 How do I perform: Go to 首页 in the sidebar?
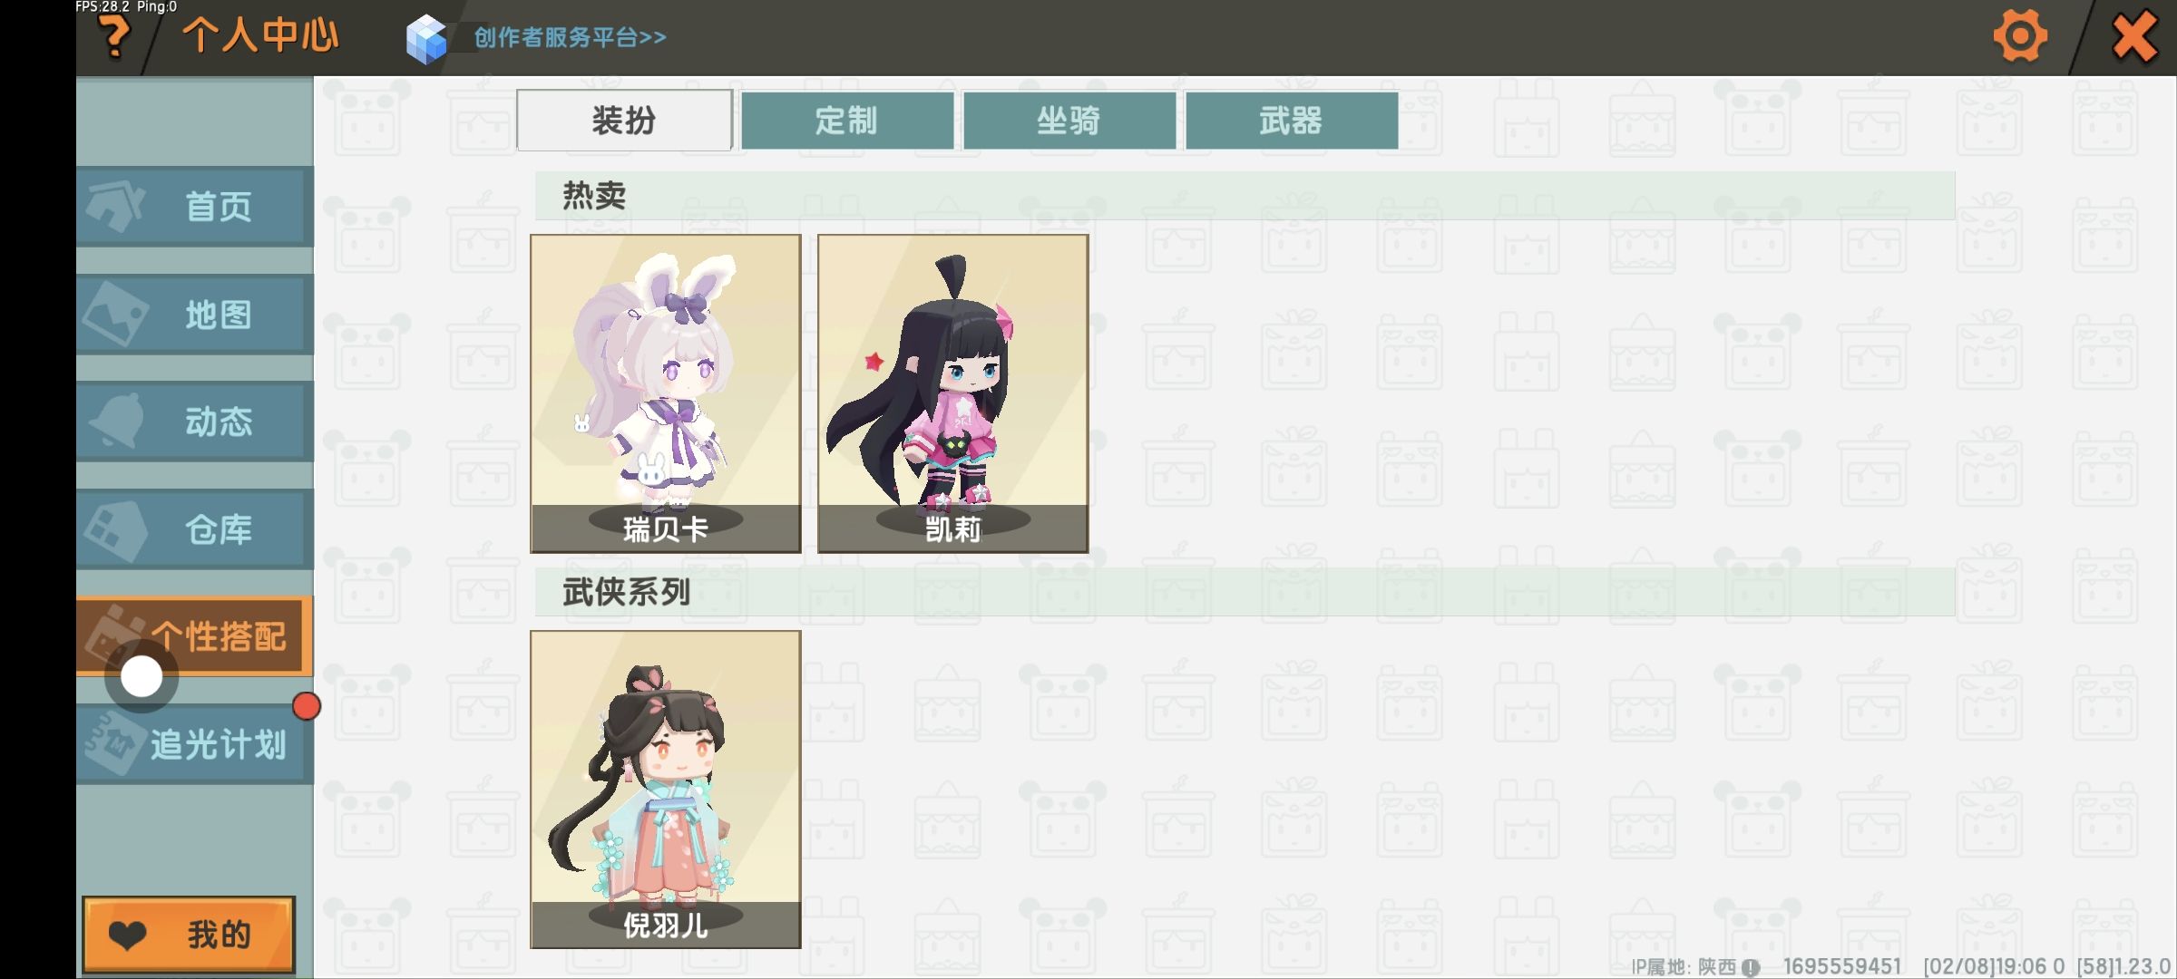point(194,207)
